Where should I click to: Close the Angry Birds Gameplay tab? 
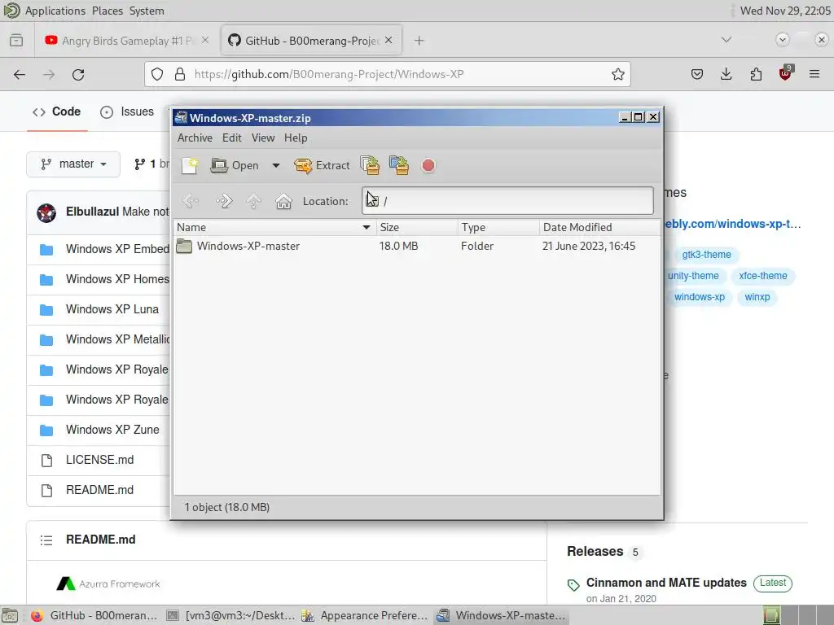tap(205, 41)
